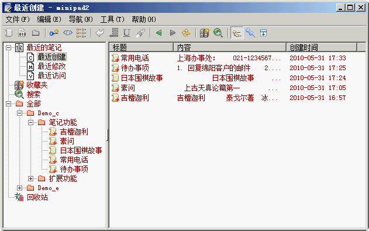Collapse the Demo_c folder node
The image size is (369, 231).
tap(19, 113)
